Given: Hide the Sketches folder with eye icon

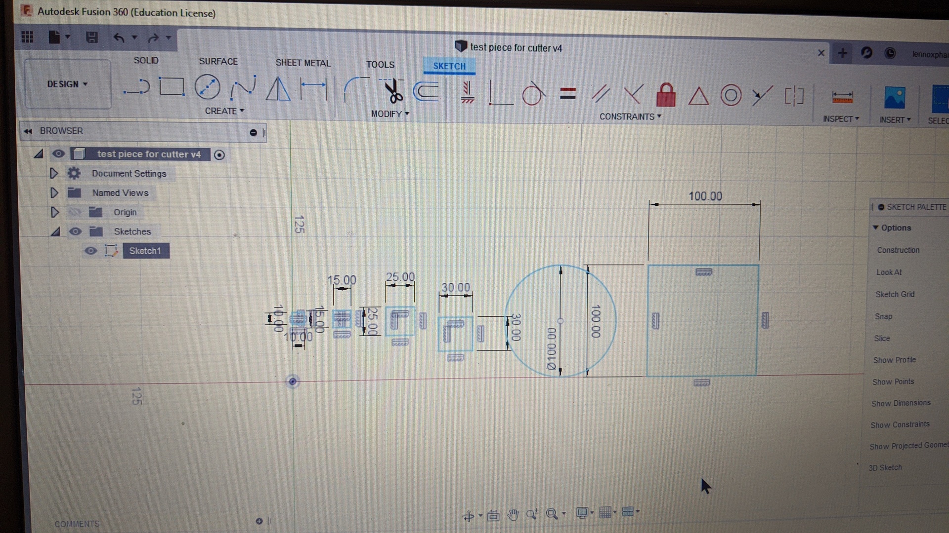Looking at the screenshot, I should 75,231.
